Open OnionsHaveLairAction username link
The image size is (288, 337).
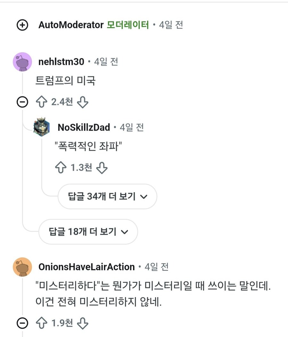(86, 267)
